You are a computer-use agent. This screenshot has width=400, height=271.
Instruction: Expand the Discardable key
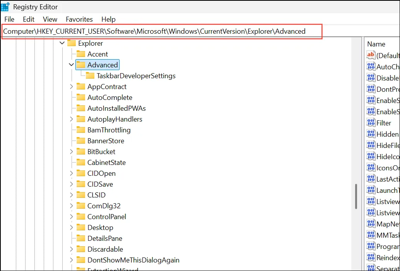72,249
